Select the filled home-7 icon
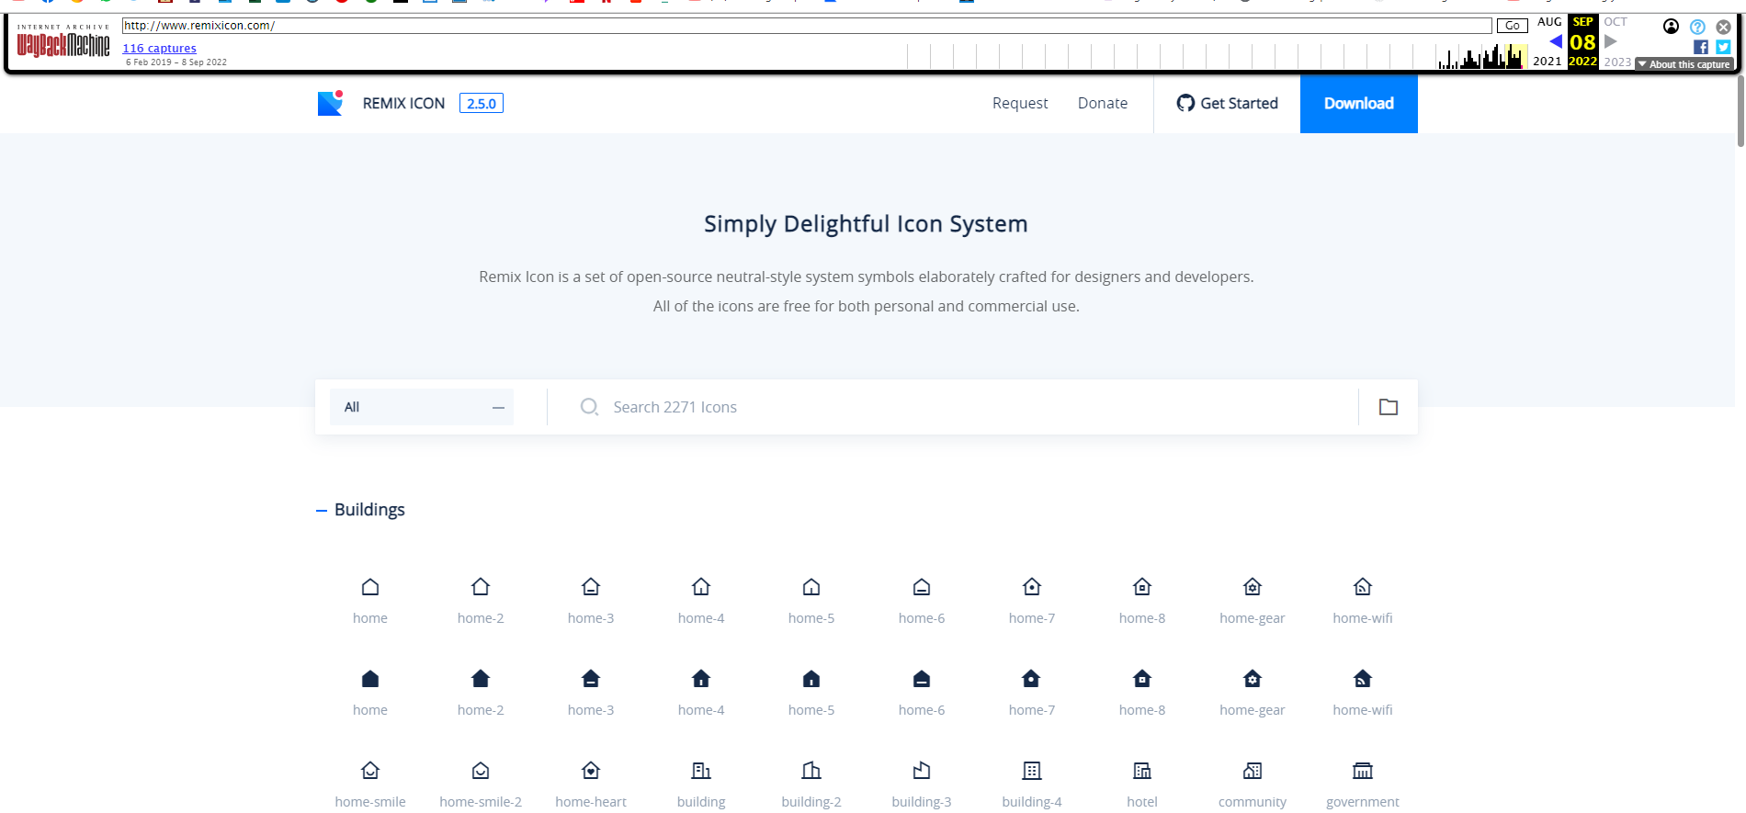The image size is (1746, 813). click(x=1032, y=679)
